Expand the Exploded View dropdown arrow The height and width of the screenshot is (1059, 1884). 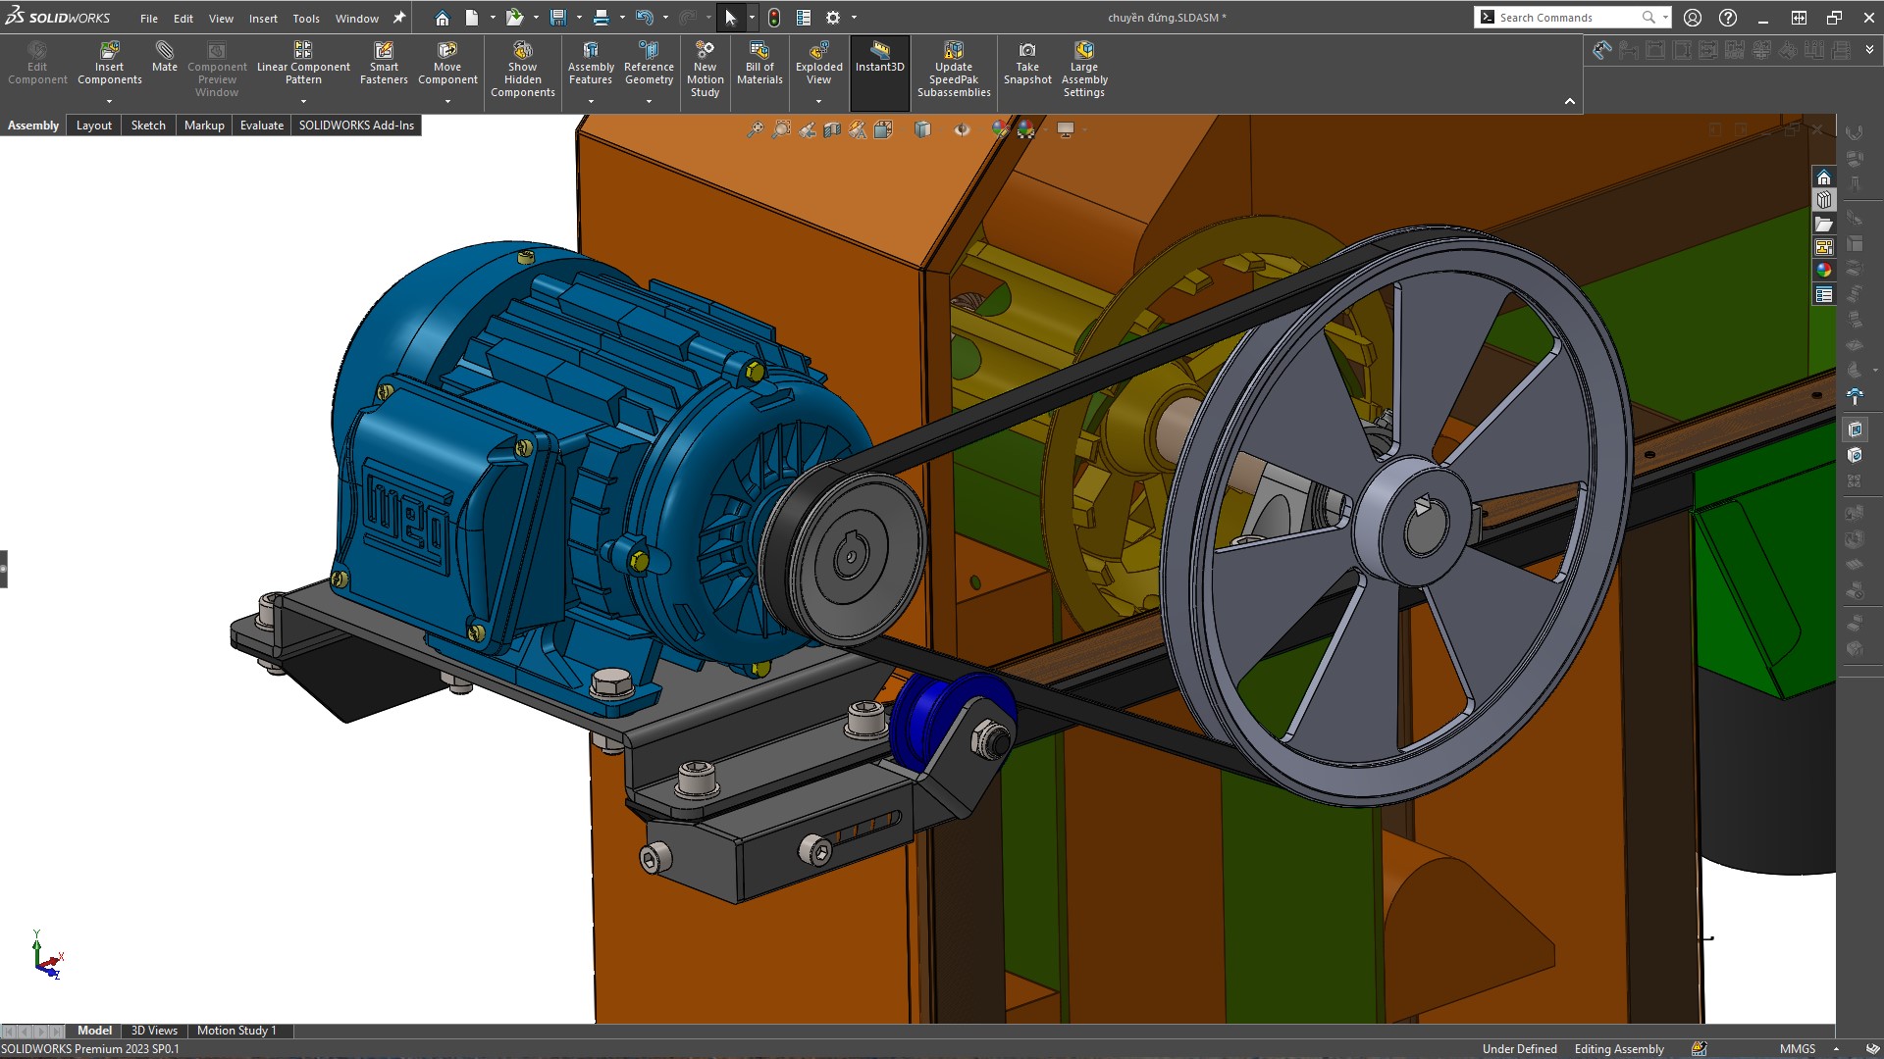click(x=818, y=101)
